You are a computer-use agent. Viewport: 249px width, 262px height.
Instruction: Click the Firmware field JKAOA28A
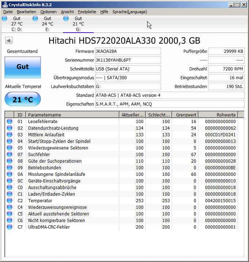128,51
